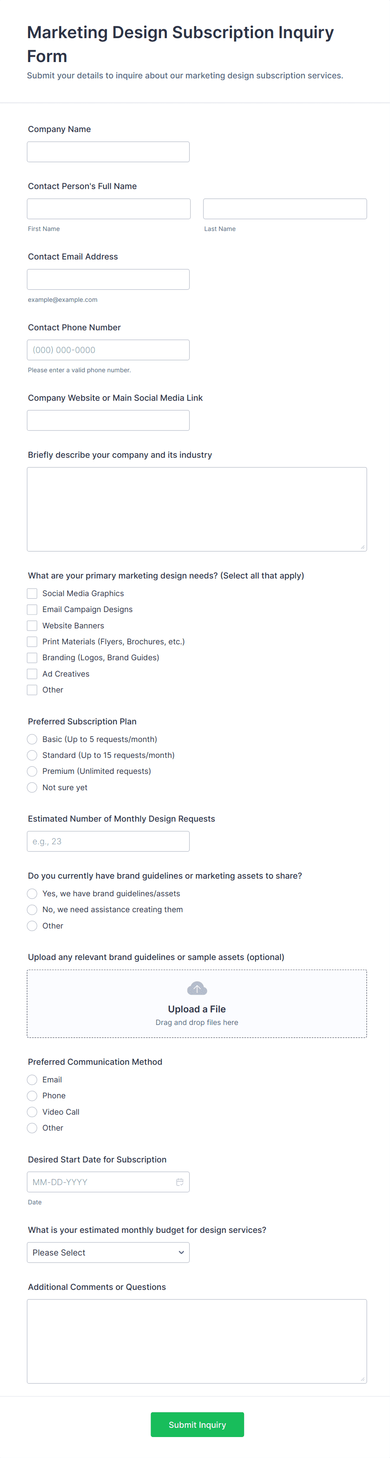Click the Company Name text field
The height and width of the screenshot is (1458, 390).
tap(108, 152)
